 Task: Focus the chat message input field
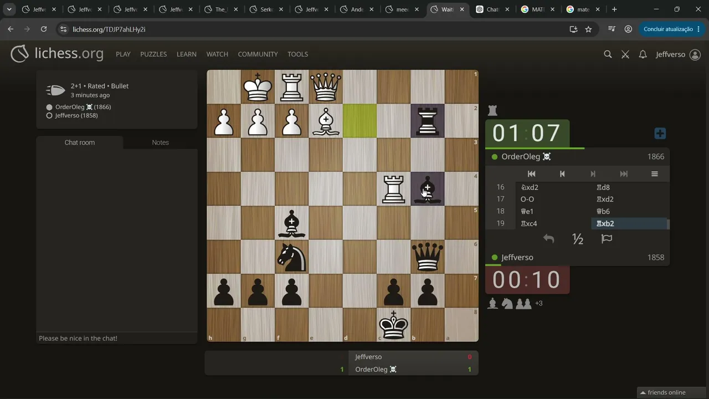[x=117, y=338]
